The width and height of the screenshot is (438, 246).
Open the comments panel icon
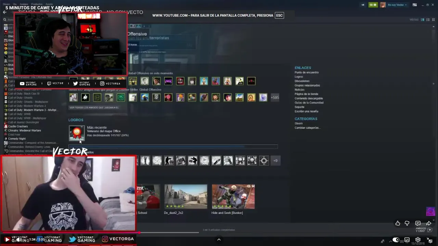pos(418,223)
